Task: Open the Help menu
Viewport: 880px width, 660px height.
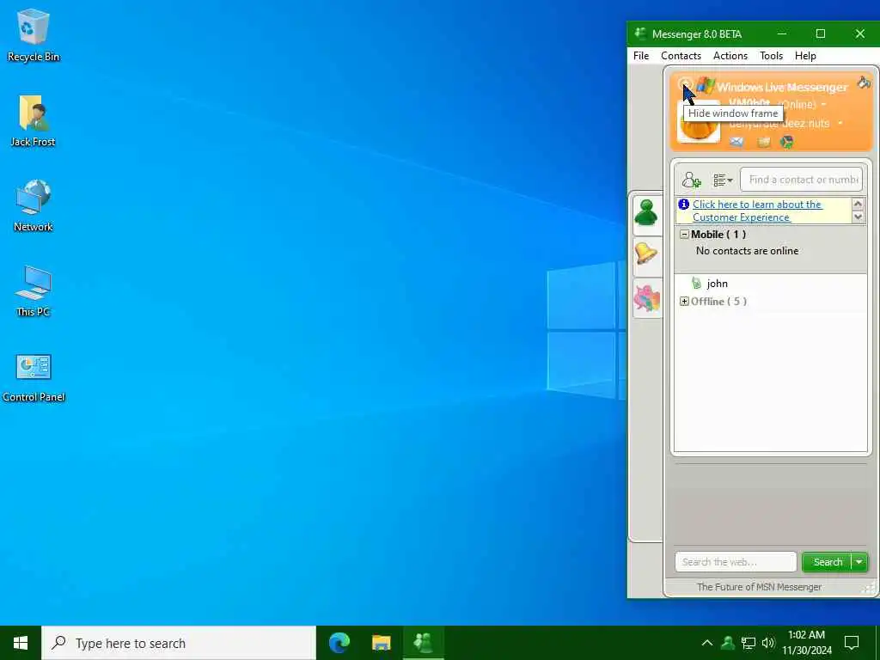Action: (805, 56)
